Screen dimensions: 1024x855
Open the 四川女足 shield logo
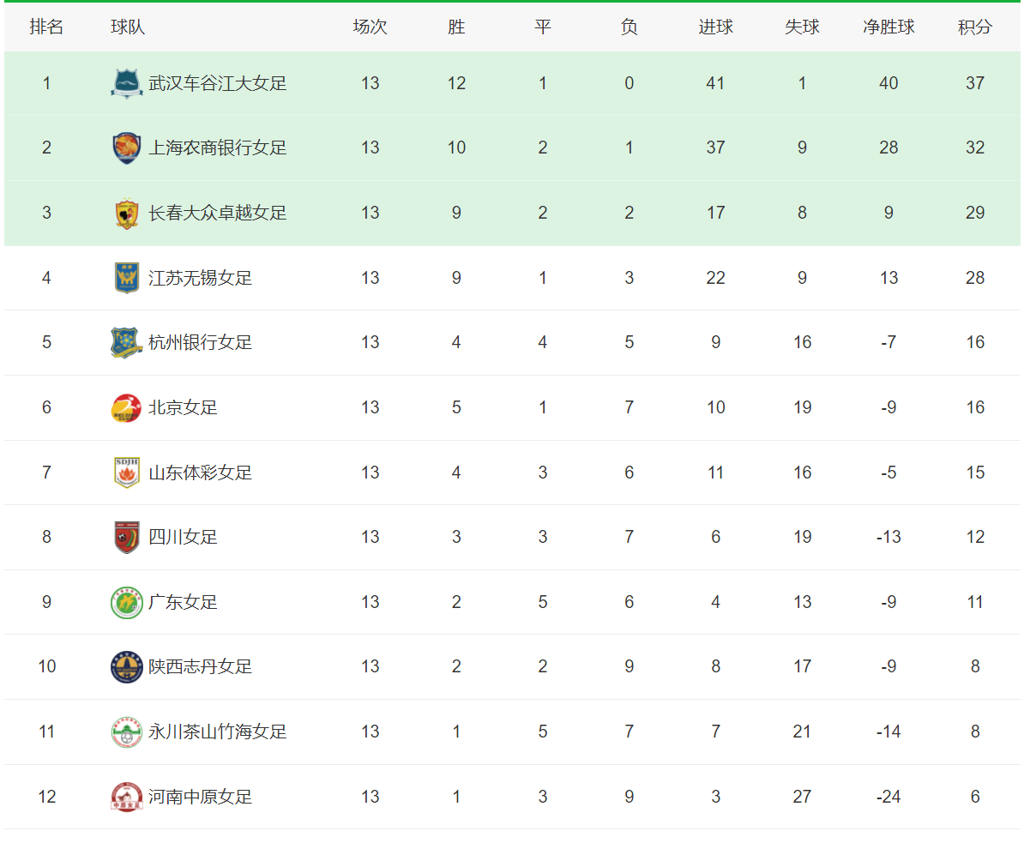click(x=127, y=537)
